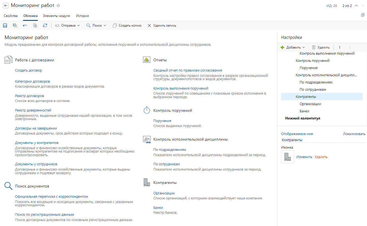Move the selected item up in Настройки
The width and height of the screenshot is (367, 226).
(339, 47)
